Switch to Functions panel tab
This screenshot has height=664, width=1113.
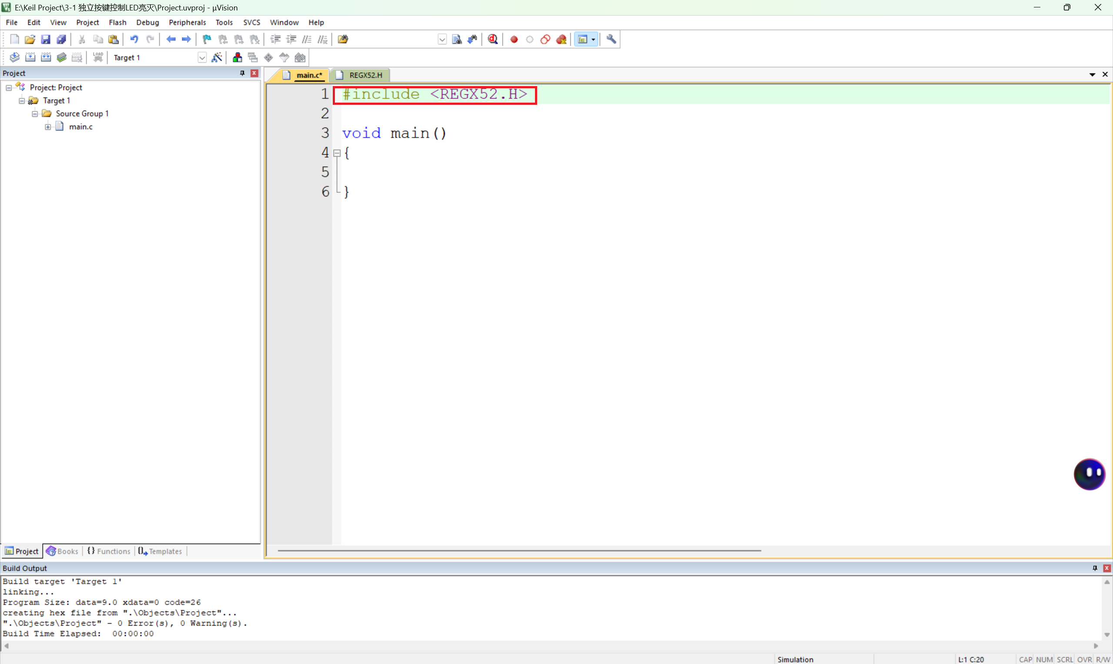point(109,551)
